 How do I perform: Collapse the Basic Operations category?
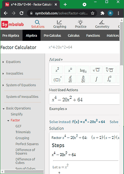click(x=4, y=109)
